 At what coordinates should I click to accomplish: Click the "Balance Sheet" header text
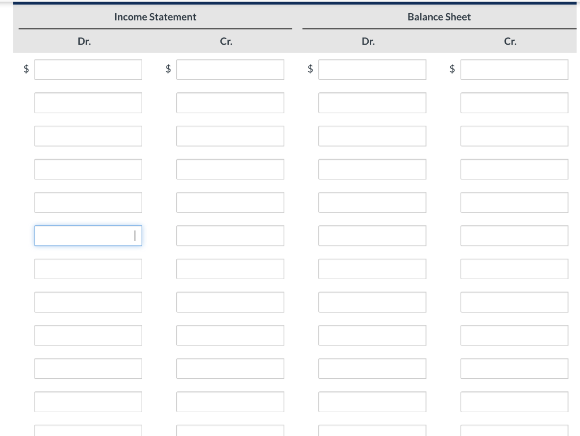click(x=439, y=17)
